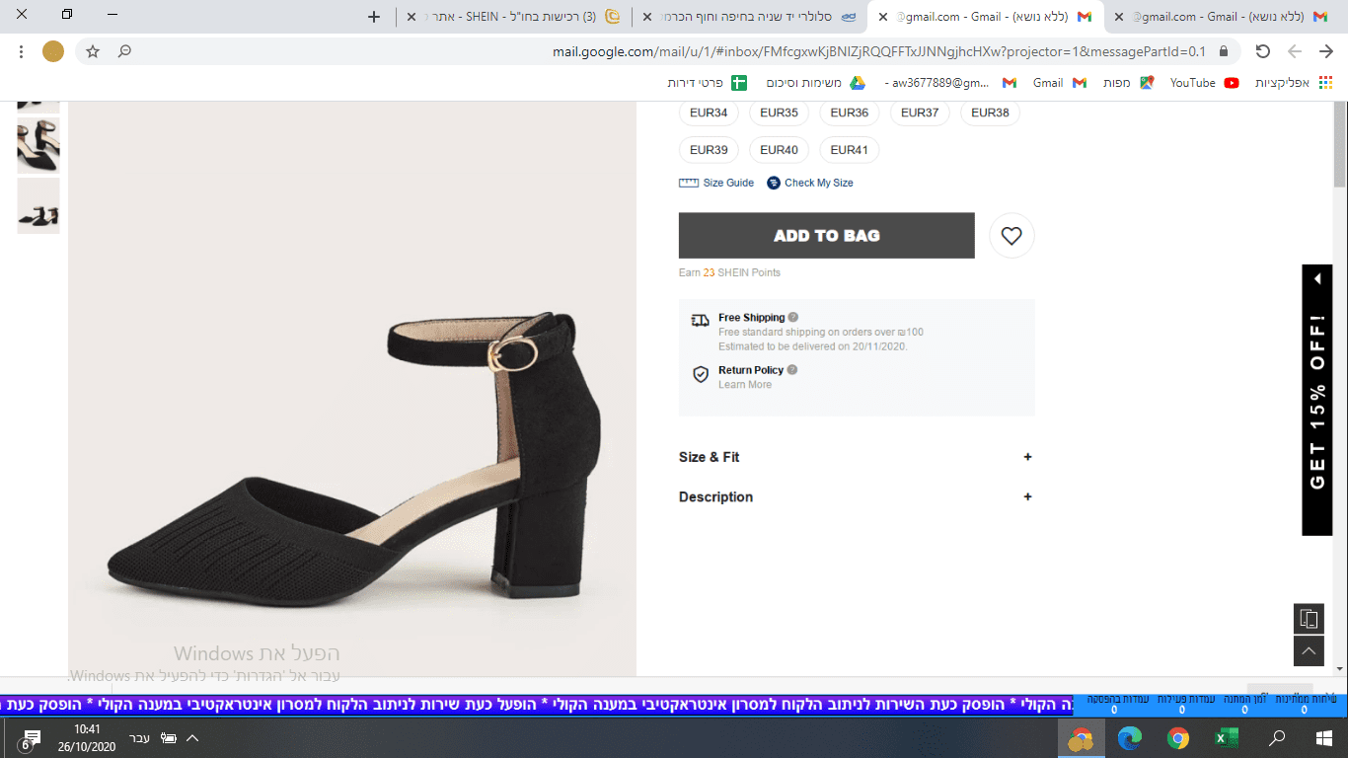The width and height of the screenshot is (1348, 758).
Task: Select size EUR36
Action: click(849, 113)
